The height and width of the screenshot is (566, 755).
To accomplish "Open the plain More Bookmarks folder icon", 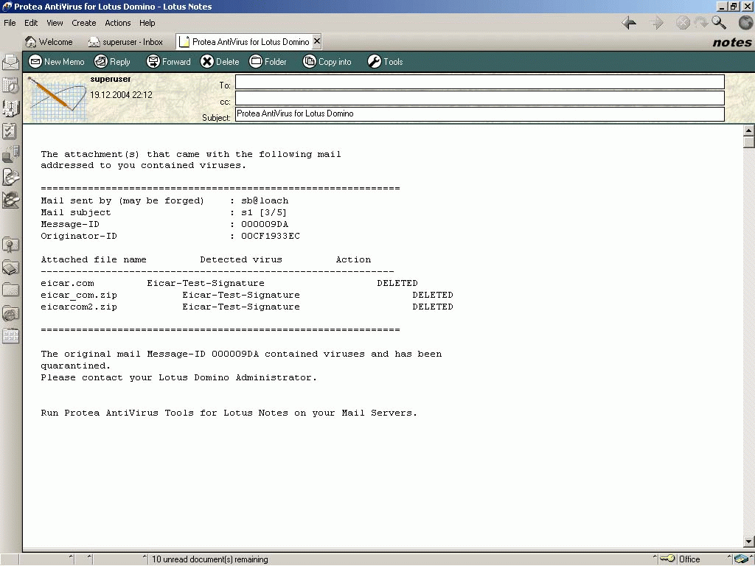I will (10, 290).
